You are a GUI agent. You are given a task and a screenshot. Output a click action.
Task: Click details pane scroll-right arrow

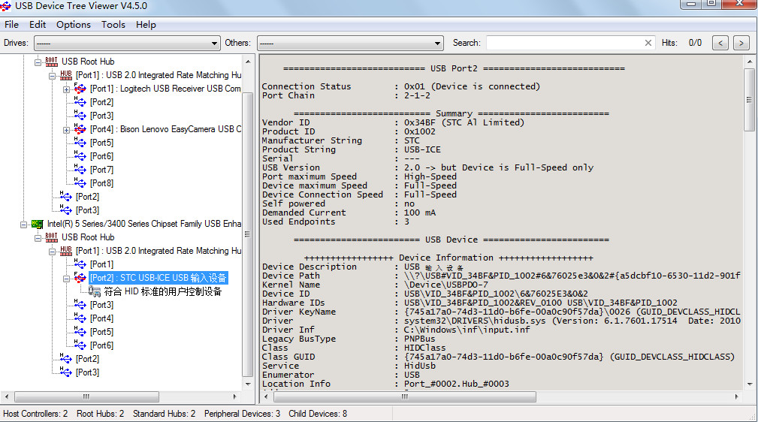point(737,397)
